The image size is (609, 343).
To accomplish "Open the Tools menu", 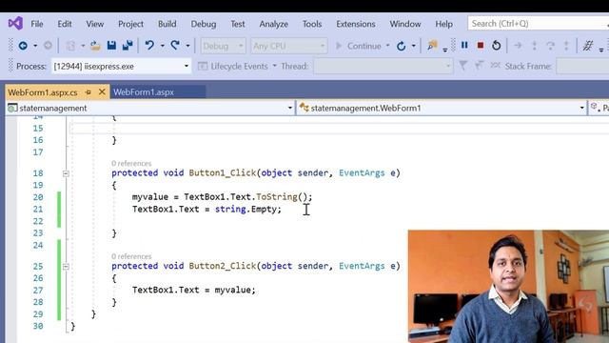I will (x=312, y=24).
